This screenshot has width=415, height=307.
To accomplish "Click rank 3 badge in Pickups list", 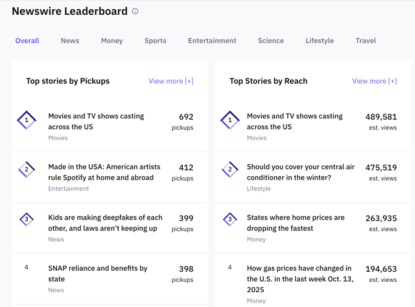I will [27, 219].
